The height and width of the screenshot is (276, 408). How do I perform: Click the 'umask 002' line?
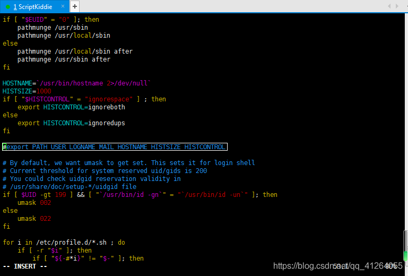pyautogui.click(x=34, y=203)
